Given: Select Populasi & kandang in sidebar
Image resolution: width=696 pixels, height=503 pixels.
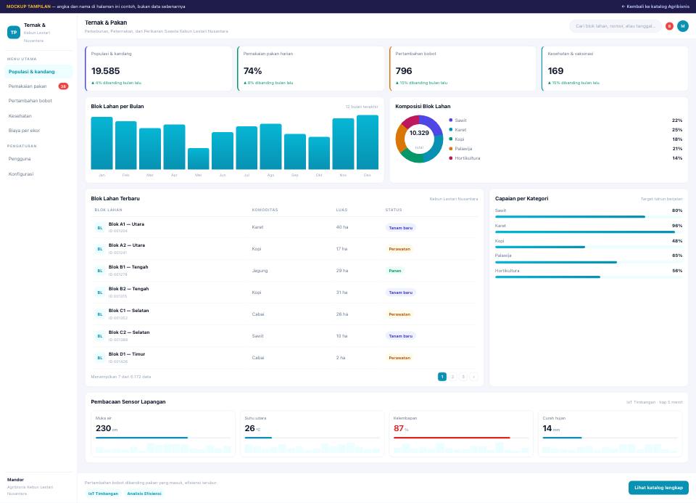Looking at the screenshot, I should [38, 72].
